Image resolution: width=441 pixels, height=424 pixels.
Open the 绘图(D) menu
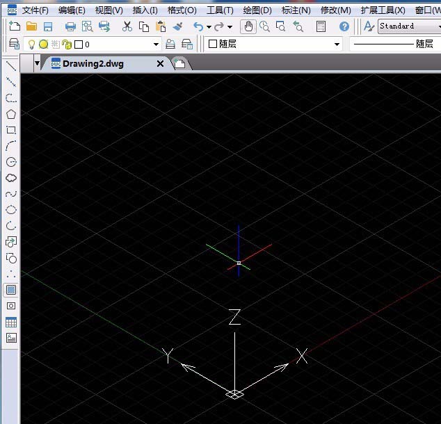coord(257,10)
